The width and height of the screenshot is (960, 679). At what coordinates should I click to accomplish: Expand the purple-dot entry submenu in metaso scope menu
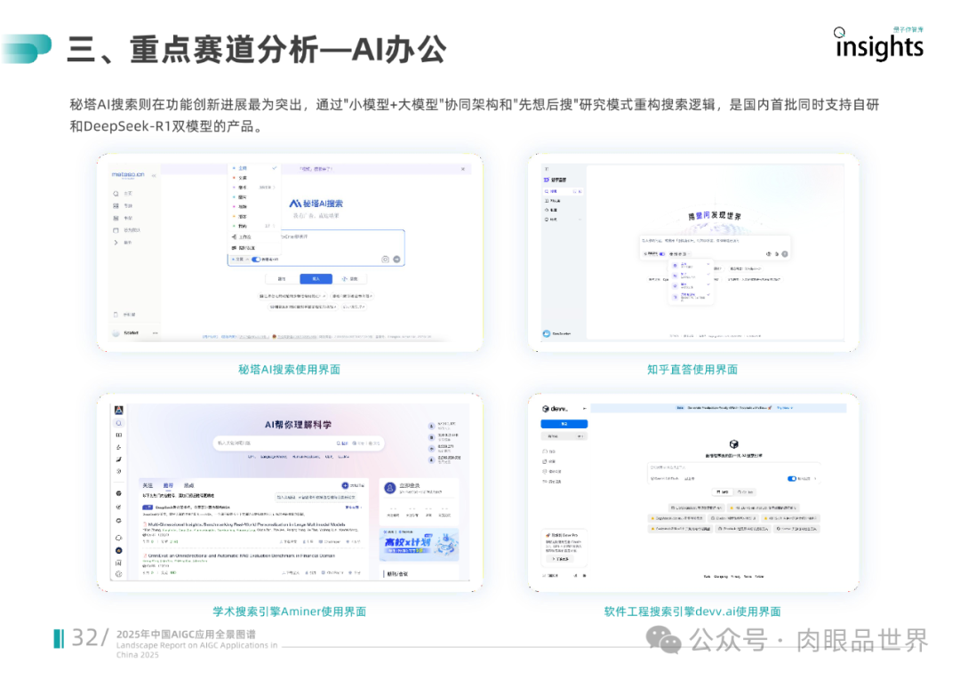point(255,188)
